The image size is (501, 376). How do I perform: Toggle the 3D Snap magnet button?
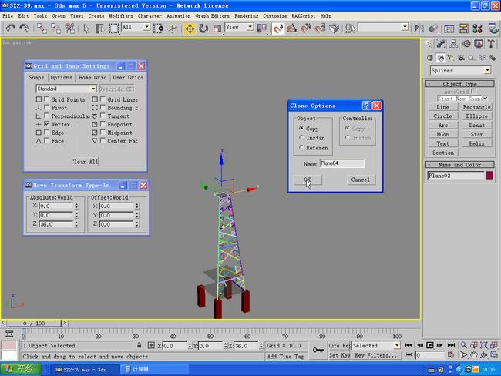point(278,29)
